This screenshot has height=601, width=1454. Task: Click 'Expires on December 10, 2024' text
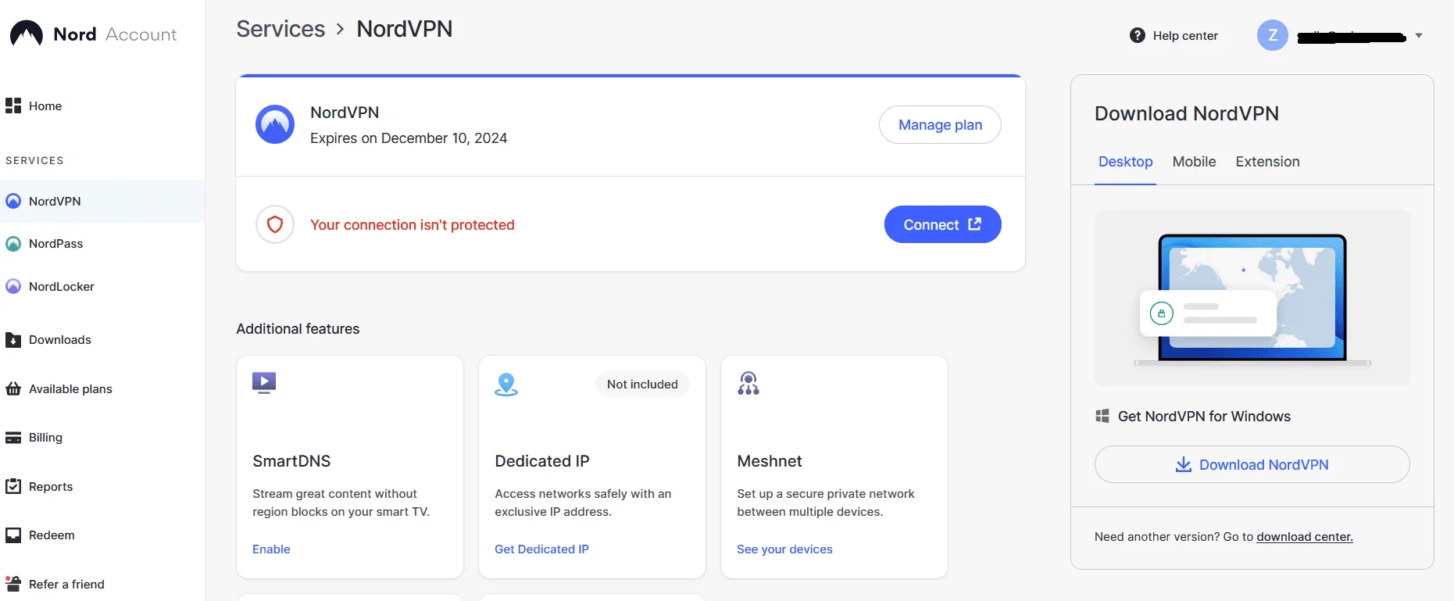(x=409, y=138)
